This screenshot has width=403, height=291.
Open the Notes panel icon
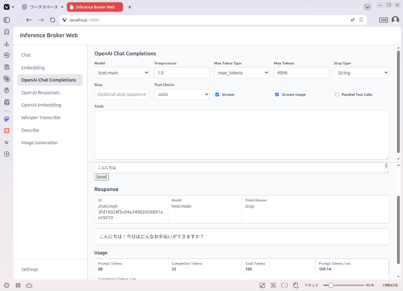point(7,67)
